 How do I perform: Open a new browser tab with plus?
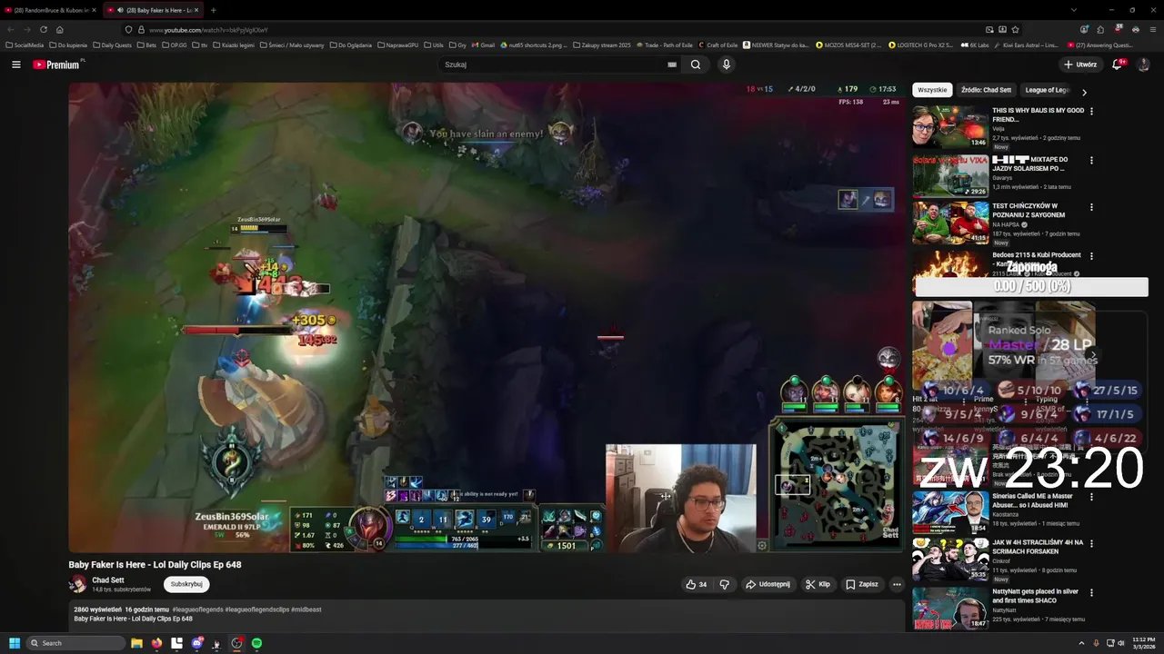[x=214, y=10]
